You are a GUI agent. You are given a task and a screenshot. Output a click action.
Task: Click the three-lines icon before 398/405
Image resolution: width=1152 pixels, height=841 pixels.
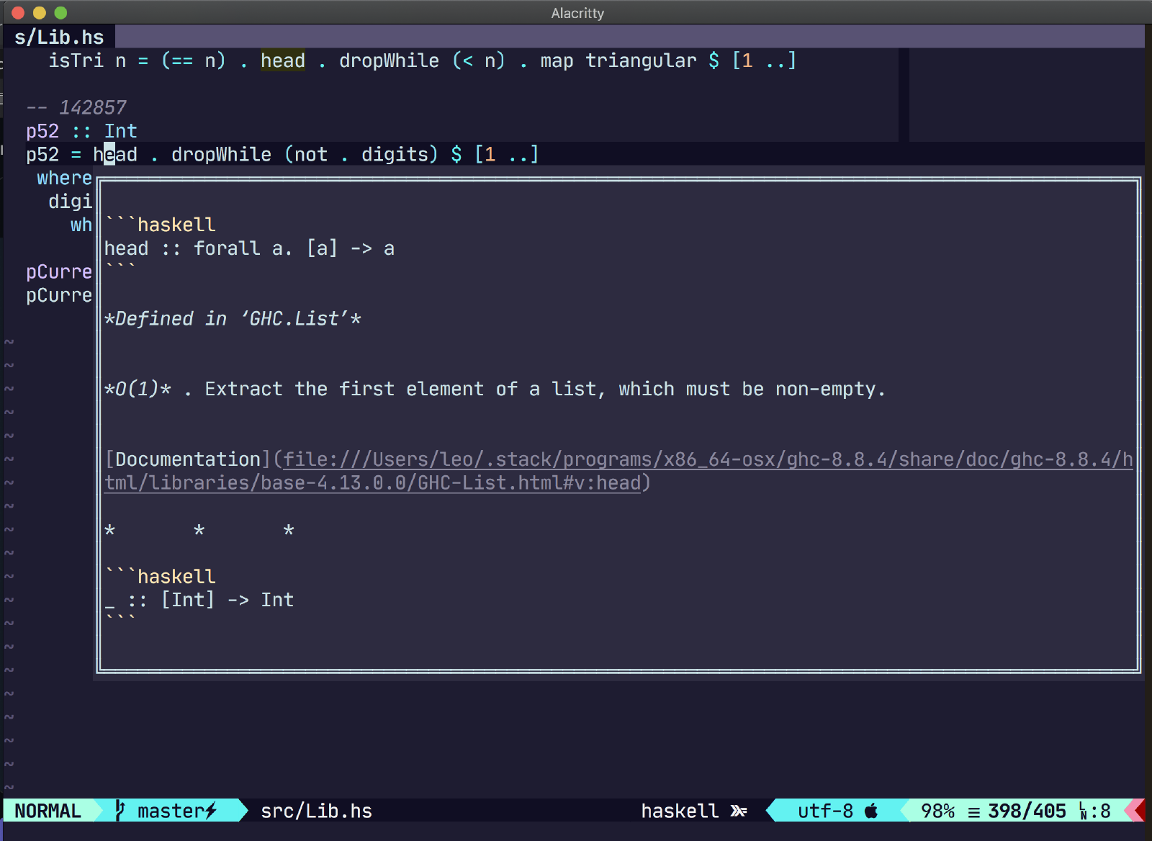[973, 812]
